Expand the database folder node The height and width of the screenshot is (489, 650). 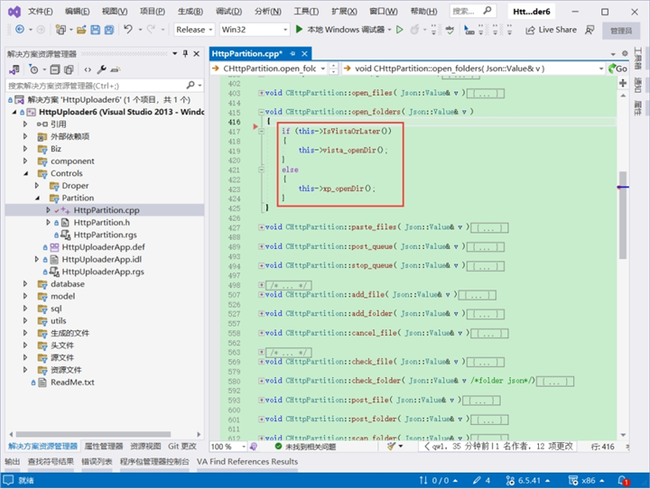25,284
